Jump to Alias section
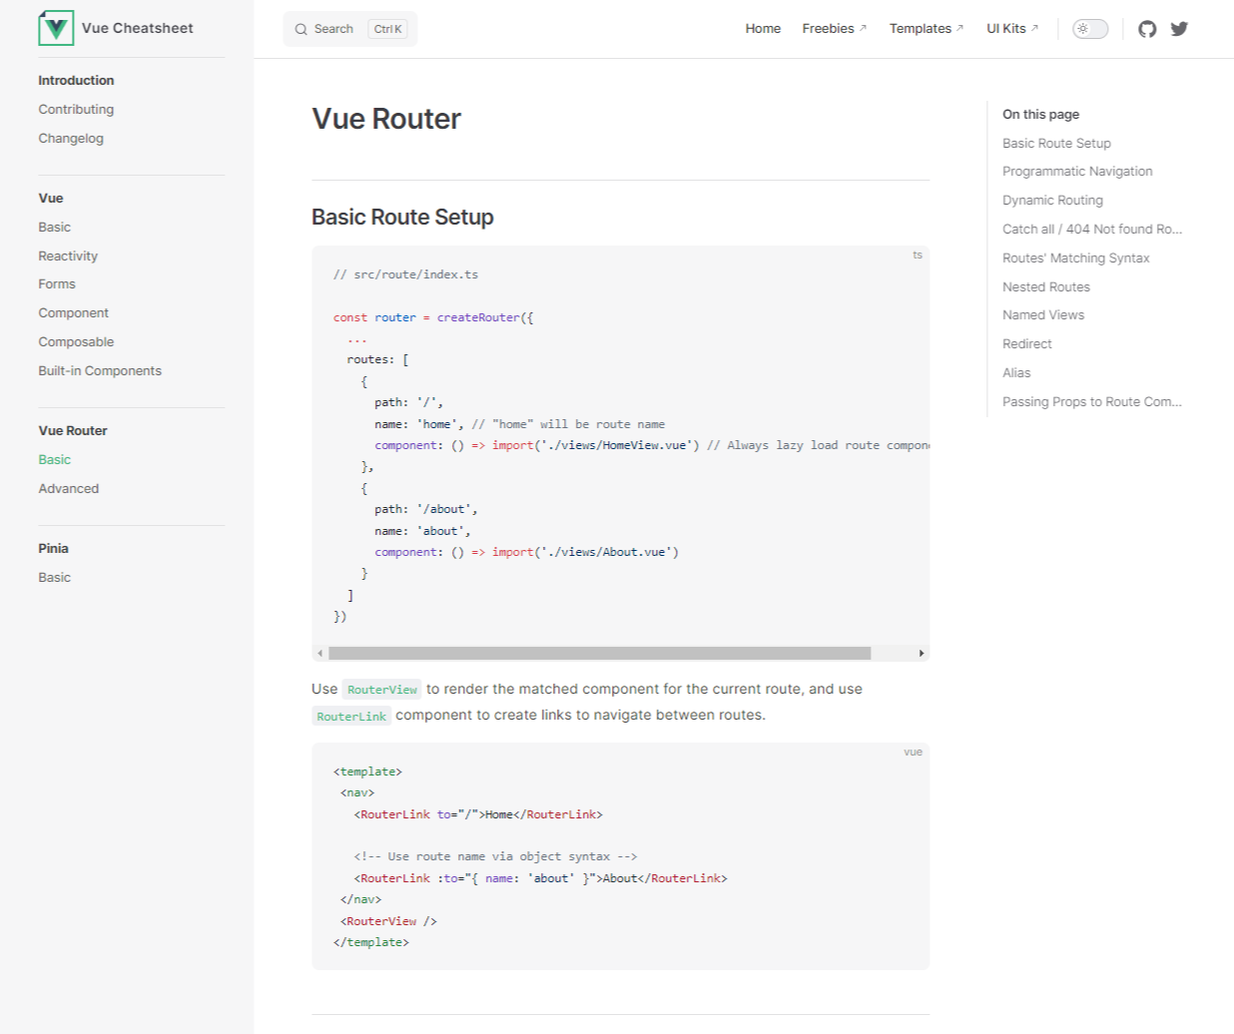The image size is (1234, 1034). pos(1016,372)
